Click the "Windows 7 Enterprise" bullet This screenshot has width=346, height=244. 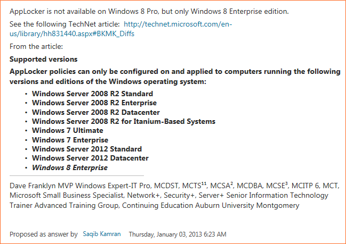(70, 140)
